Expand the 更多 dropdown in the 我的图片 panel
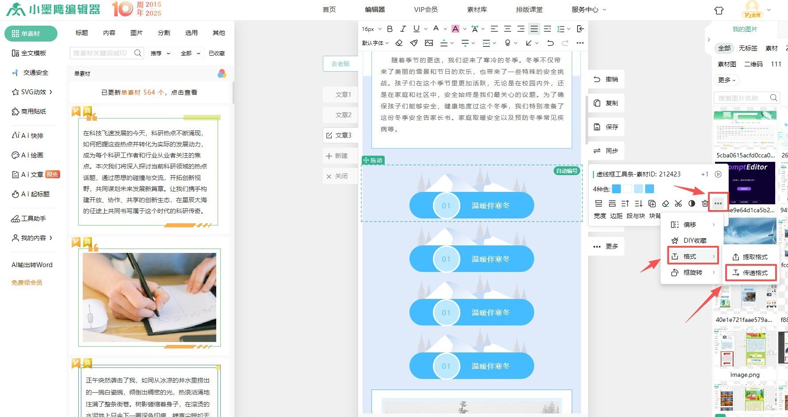 tap(727, 80)
